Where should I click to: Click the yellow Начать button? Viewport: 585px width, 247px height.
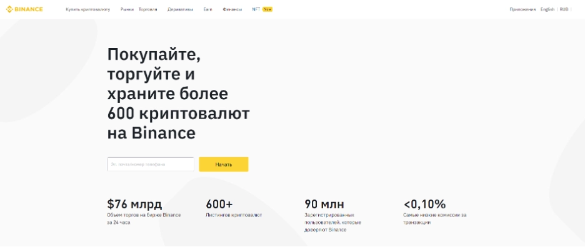[x=224, y=164]
